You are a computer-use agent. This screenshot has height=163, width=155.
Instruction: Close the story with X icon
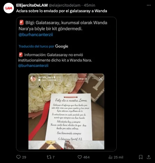click(101, 79)
